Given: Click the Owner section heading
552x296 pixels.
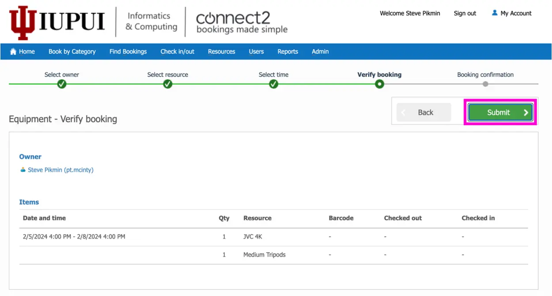Looking at the screenshot, I should coord(30,156).
